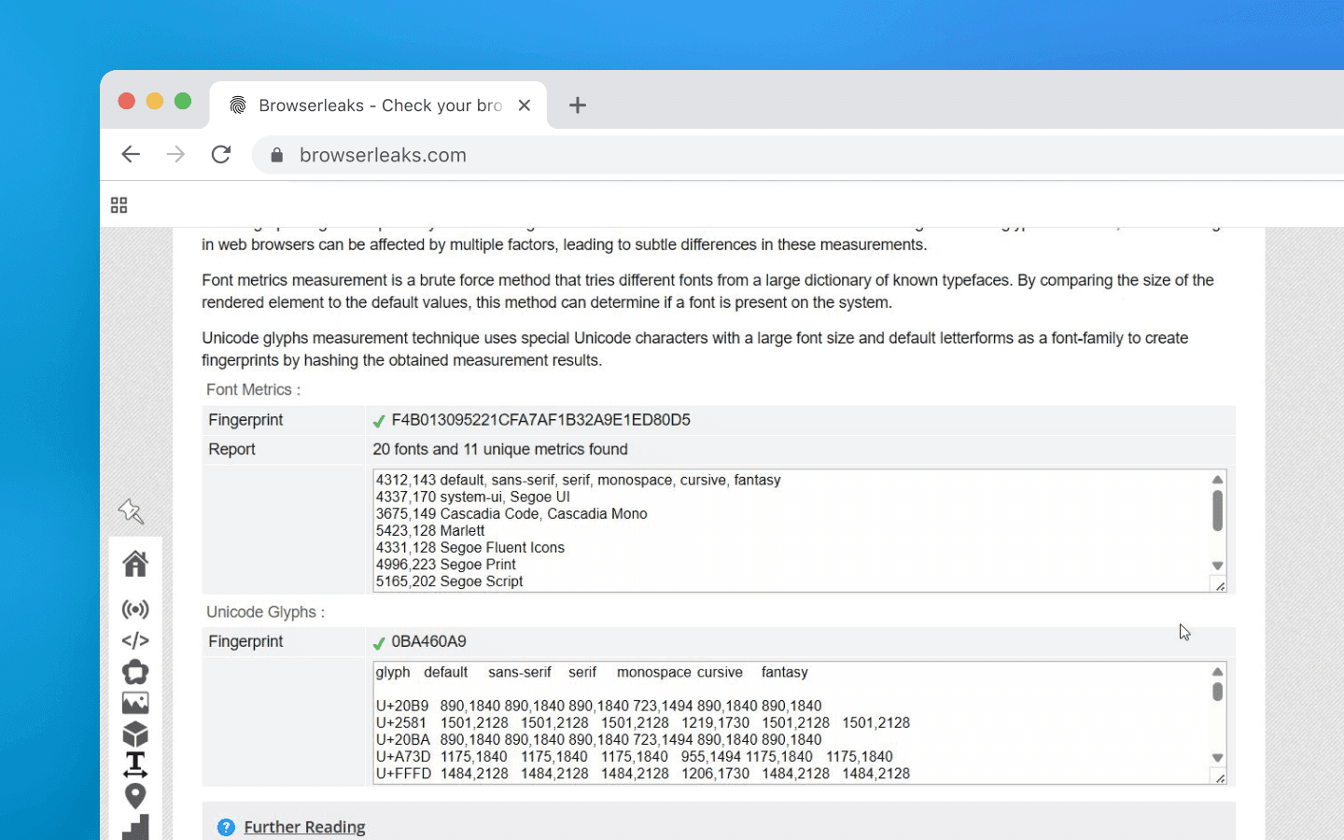
Task: Click the U+20B9 glyph row
Action: pos(598,707)
